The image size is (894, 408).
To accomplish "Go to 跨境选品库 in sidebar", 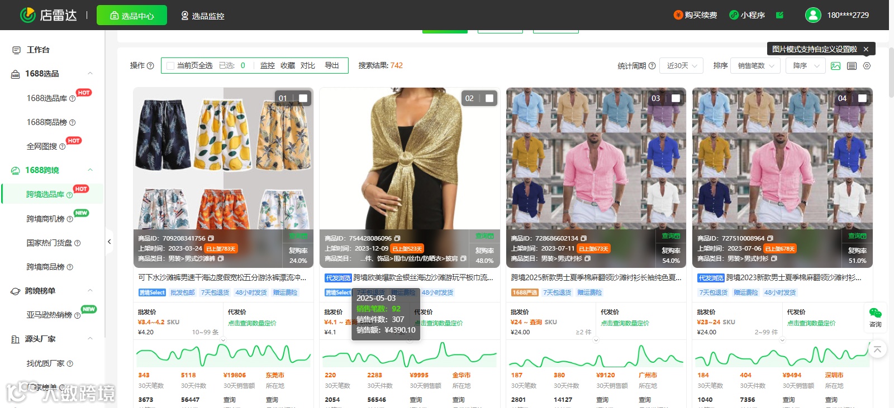I will (45, 194).
